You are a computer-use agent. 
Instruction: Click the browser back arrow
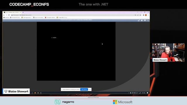coord(4,15)
